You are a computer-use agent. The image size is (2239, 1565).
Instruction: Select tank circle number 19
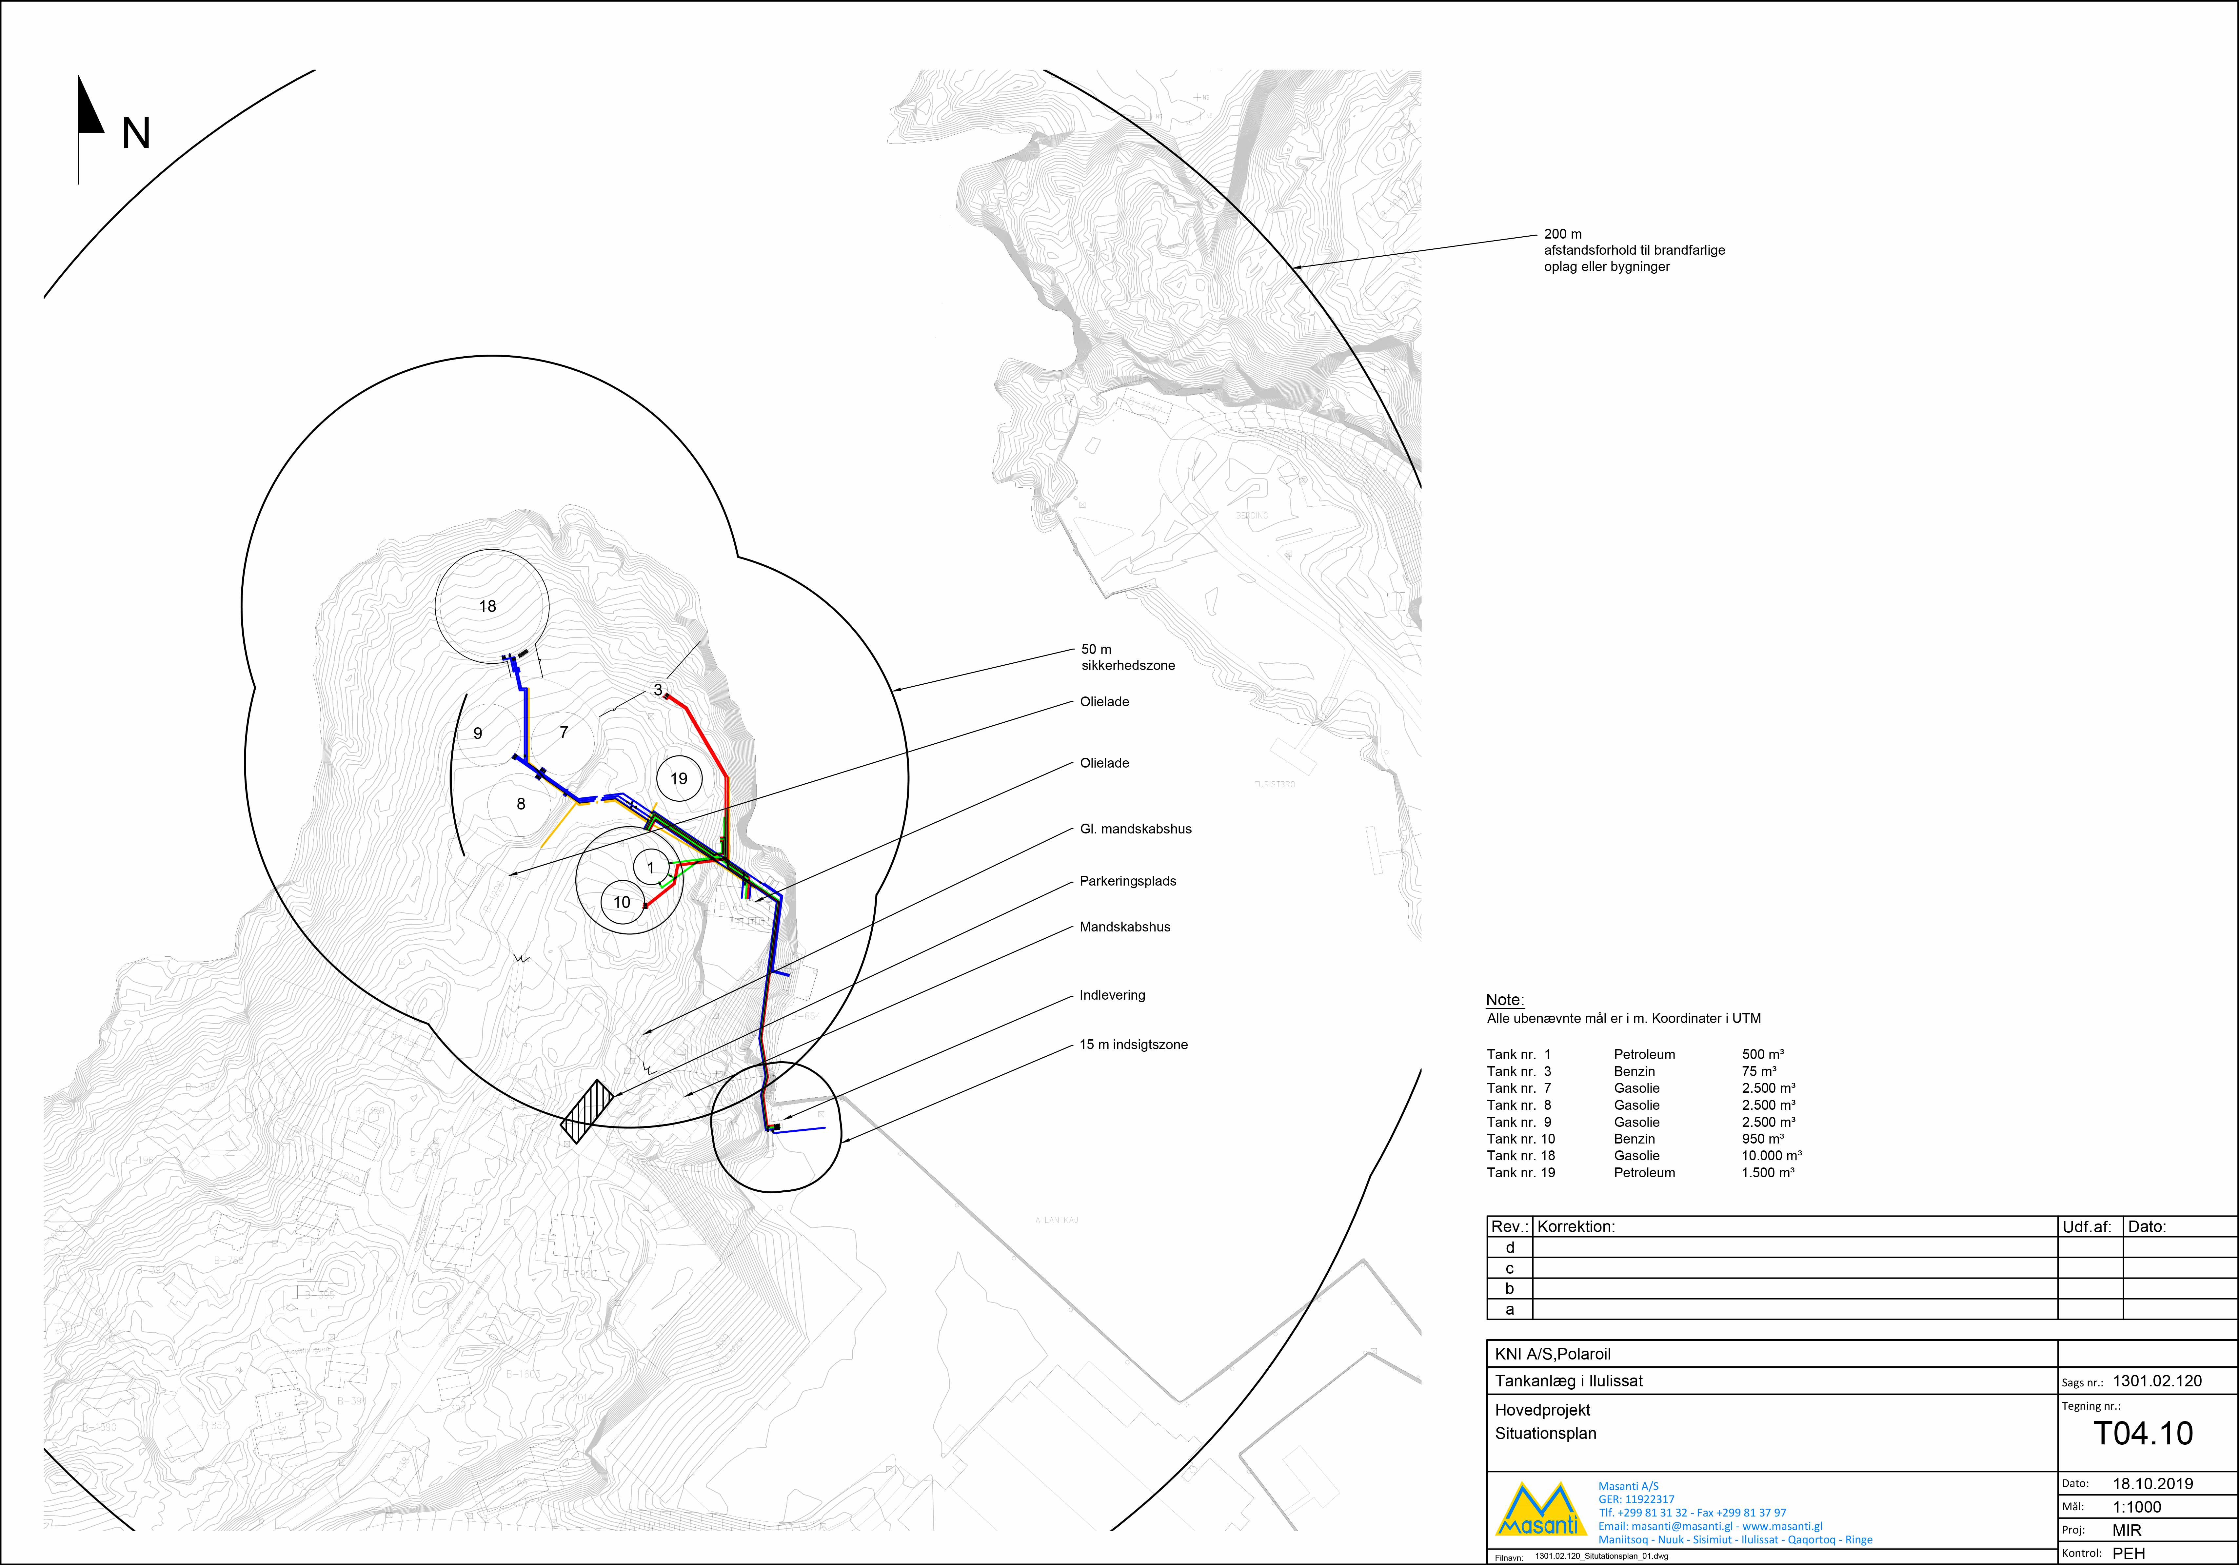pyautogui.click(x=680, y=778)
